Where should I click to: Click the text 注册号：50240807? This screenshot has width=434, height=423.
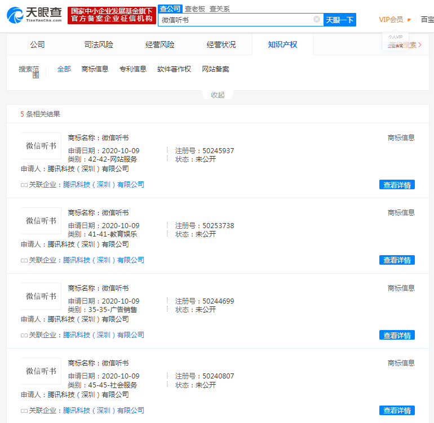[205, 376]
